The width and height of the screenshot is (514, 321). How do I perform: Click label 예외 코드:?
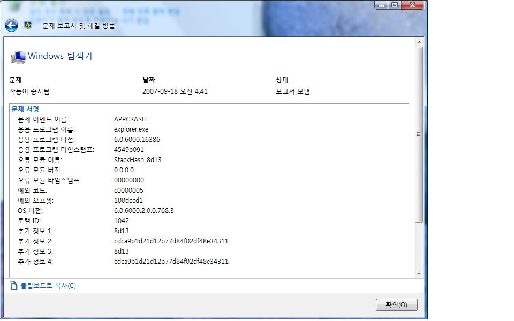click(x=32, y=190)
